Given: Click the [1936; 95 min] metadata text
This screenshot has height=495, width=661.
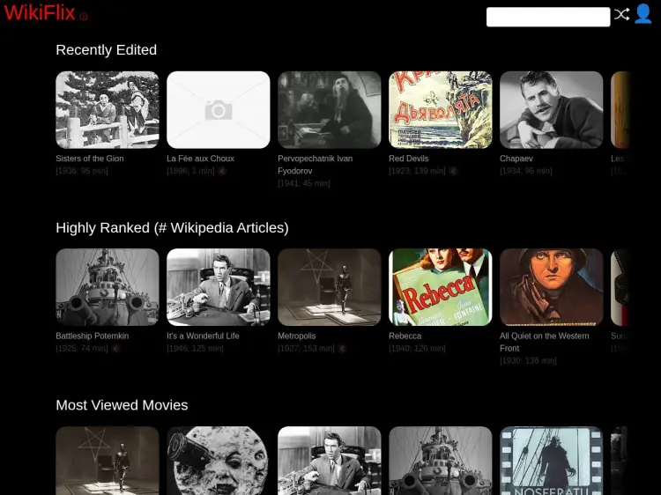Looking at the screenshot, I should (82, 171).
